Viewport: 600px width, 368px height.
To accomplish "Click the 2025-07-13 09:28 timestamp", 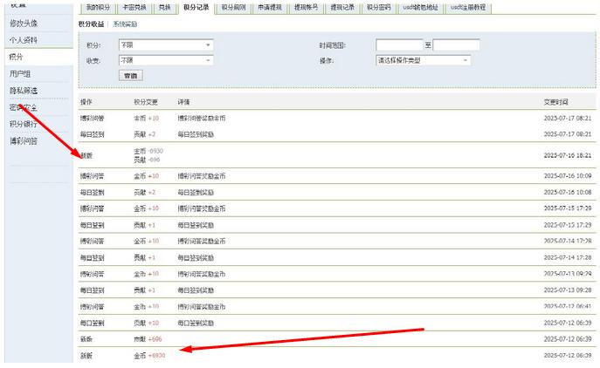I will [568, 290].
